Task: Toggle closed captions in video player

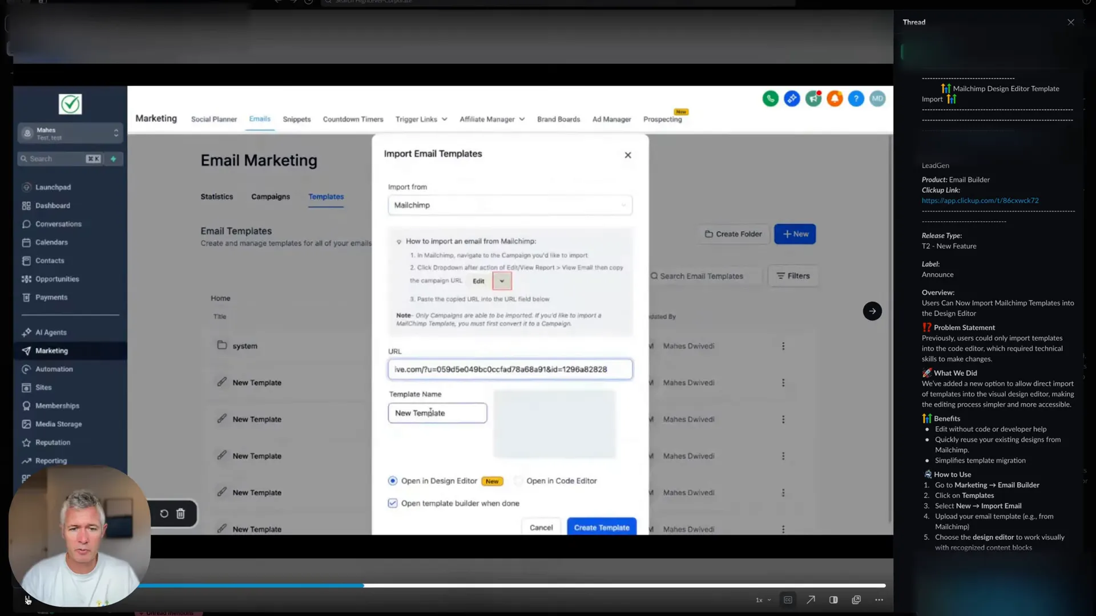Action: [x=788, y=599]
